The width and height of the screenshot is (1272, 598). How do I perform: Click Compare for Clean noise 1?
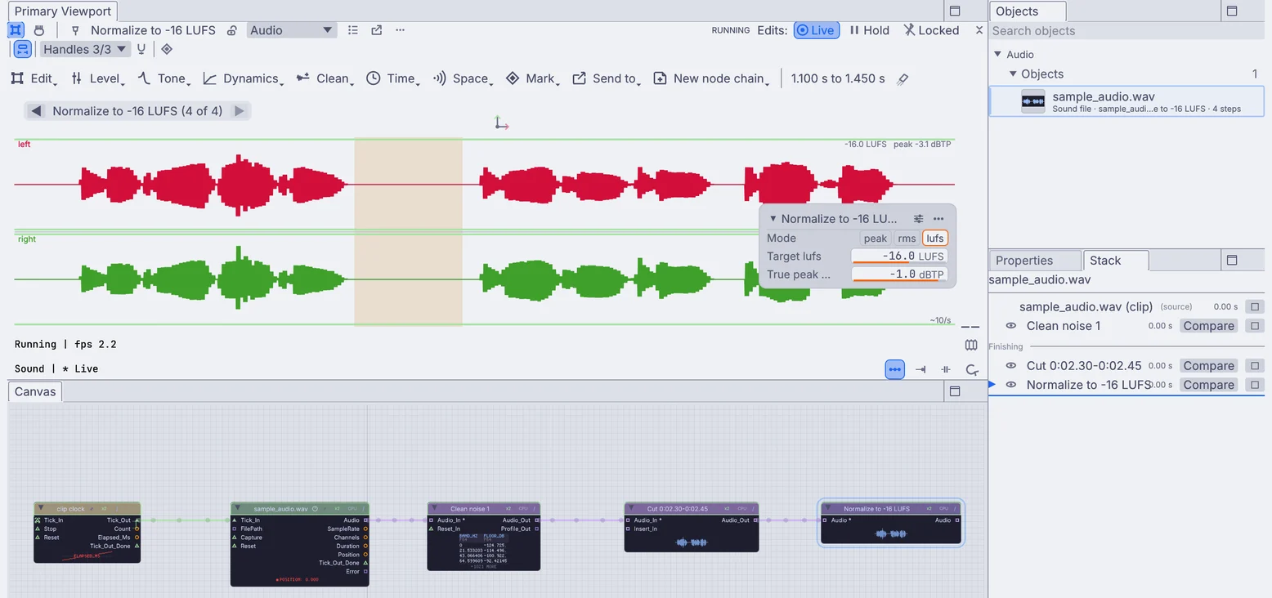tap(1208, 326)
